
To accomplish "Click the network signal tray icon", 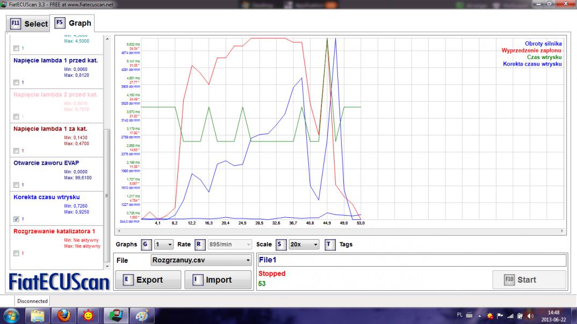I will pyautogui.click(x=510, y=316).
